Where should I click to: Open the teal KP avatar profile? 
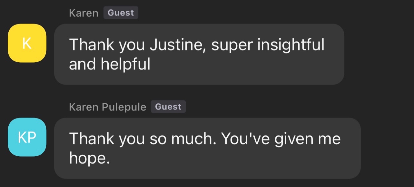tap(27, 137)
